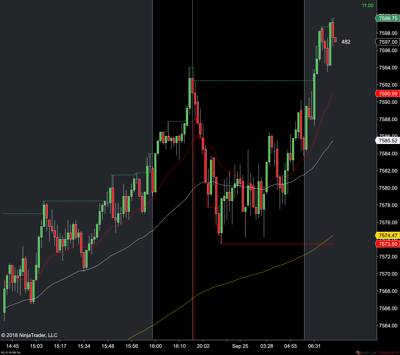Viewport: 400px width, 355px height.
Task: Click the 7590.00 price axis label
Action: click(x=388, y=102)
